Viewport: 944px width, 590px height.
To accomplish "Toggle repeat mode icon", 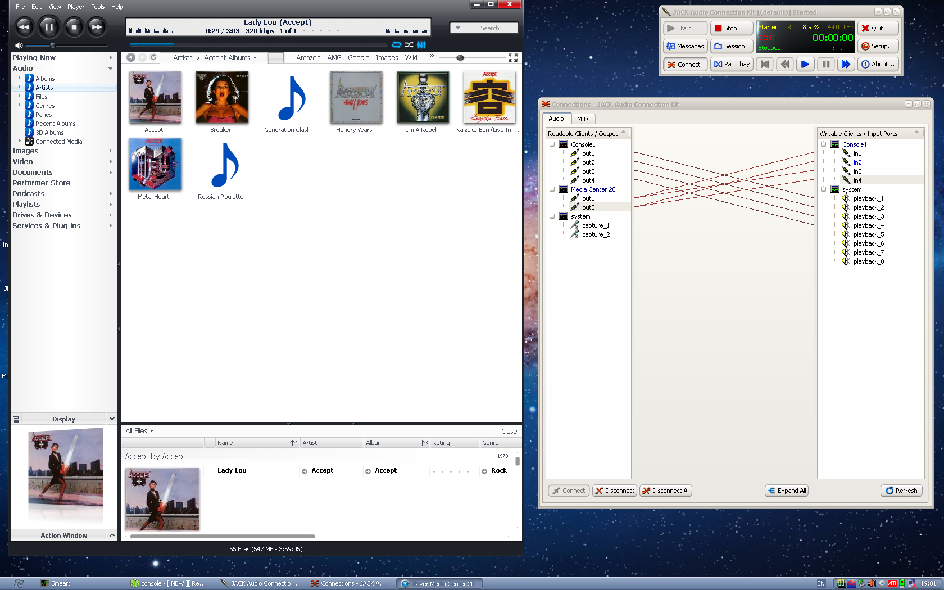I will point(396,44).
